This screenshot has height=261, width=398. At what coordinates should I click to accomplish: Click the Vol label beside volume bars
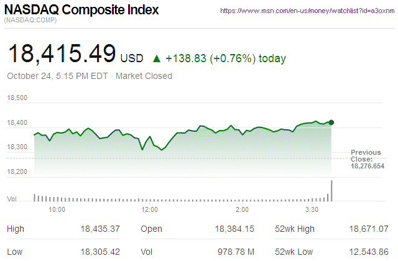(x=11, y=199)
